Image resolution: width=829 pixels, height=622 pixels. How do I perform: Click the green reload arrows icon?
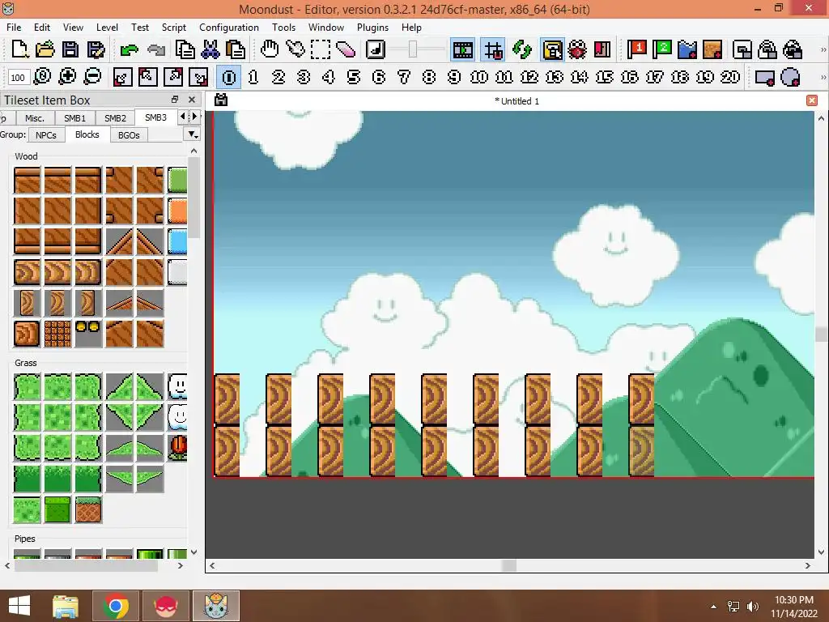click(x=522, y=49)
